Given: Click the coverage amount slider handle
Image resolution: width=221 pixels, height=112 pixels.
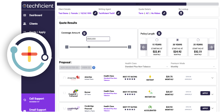Looking at the screenshot, I should (89, 47).
